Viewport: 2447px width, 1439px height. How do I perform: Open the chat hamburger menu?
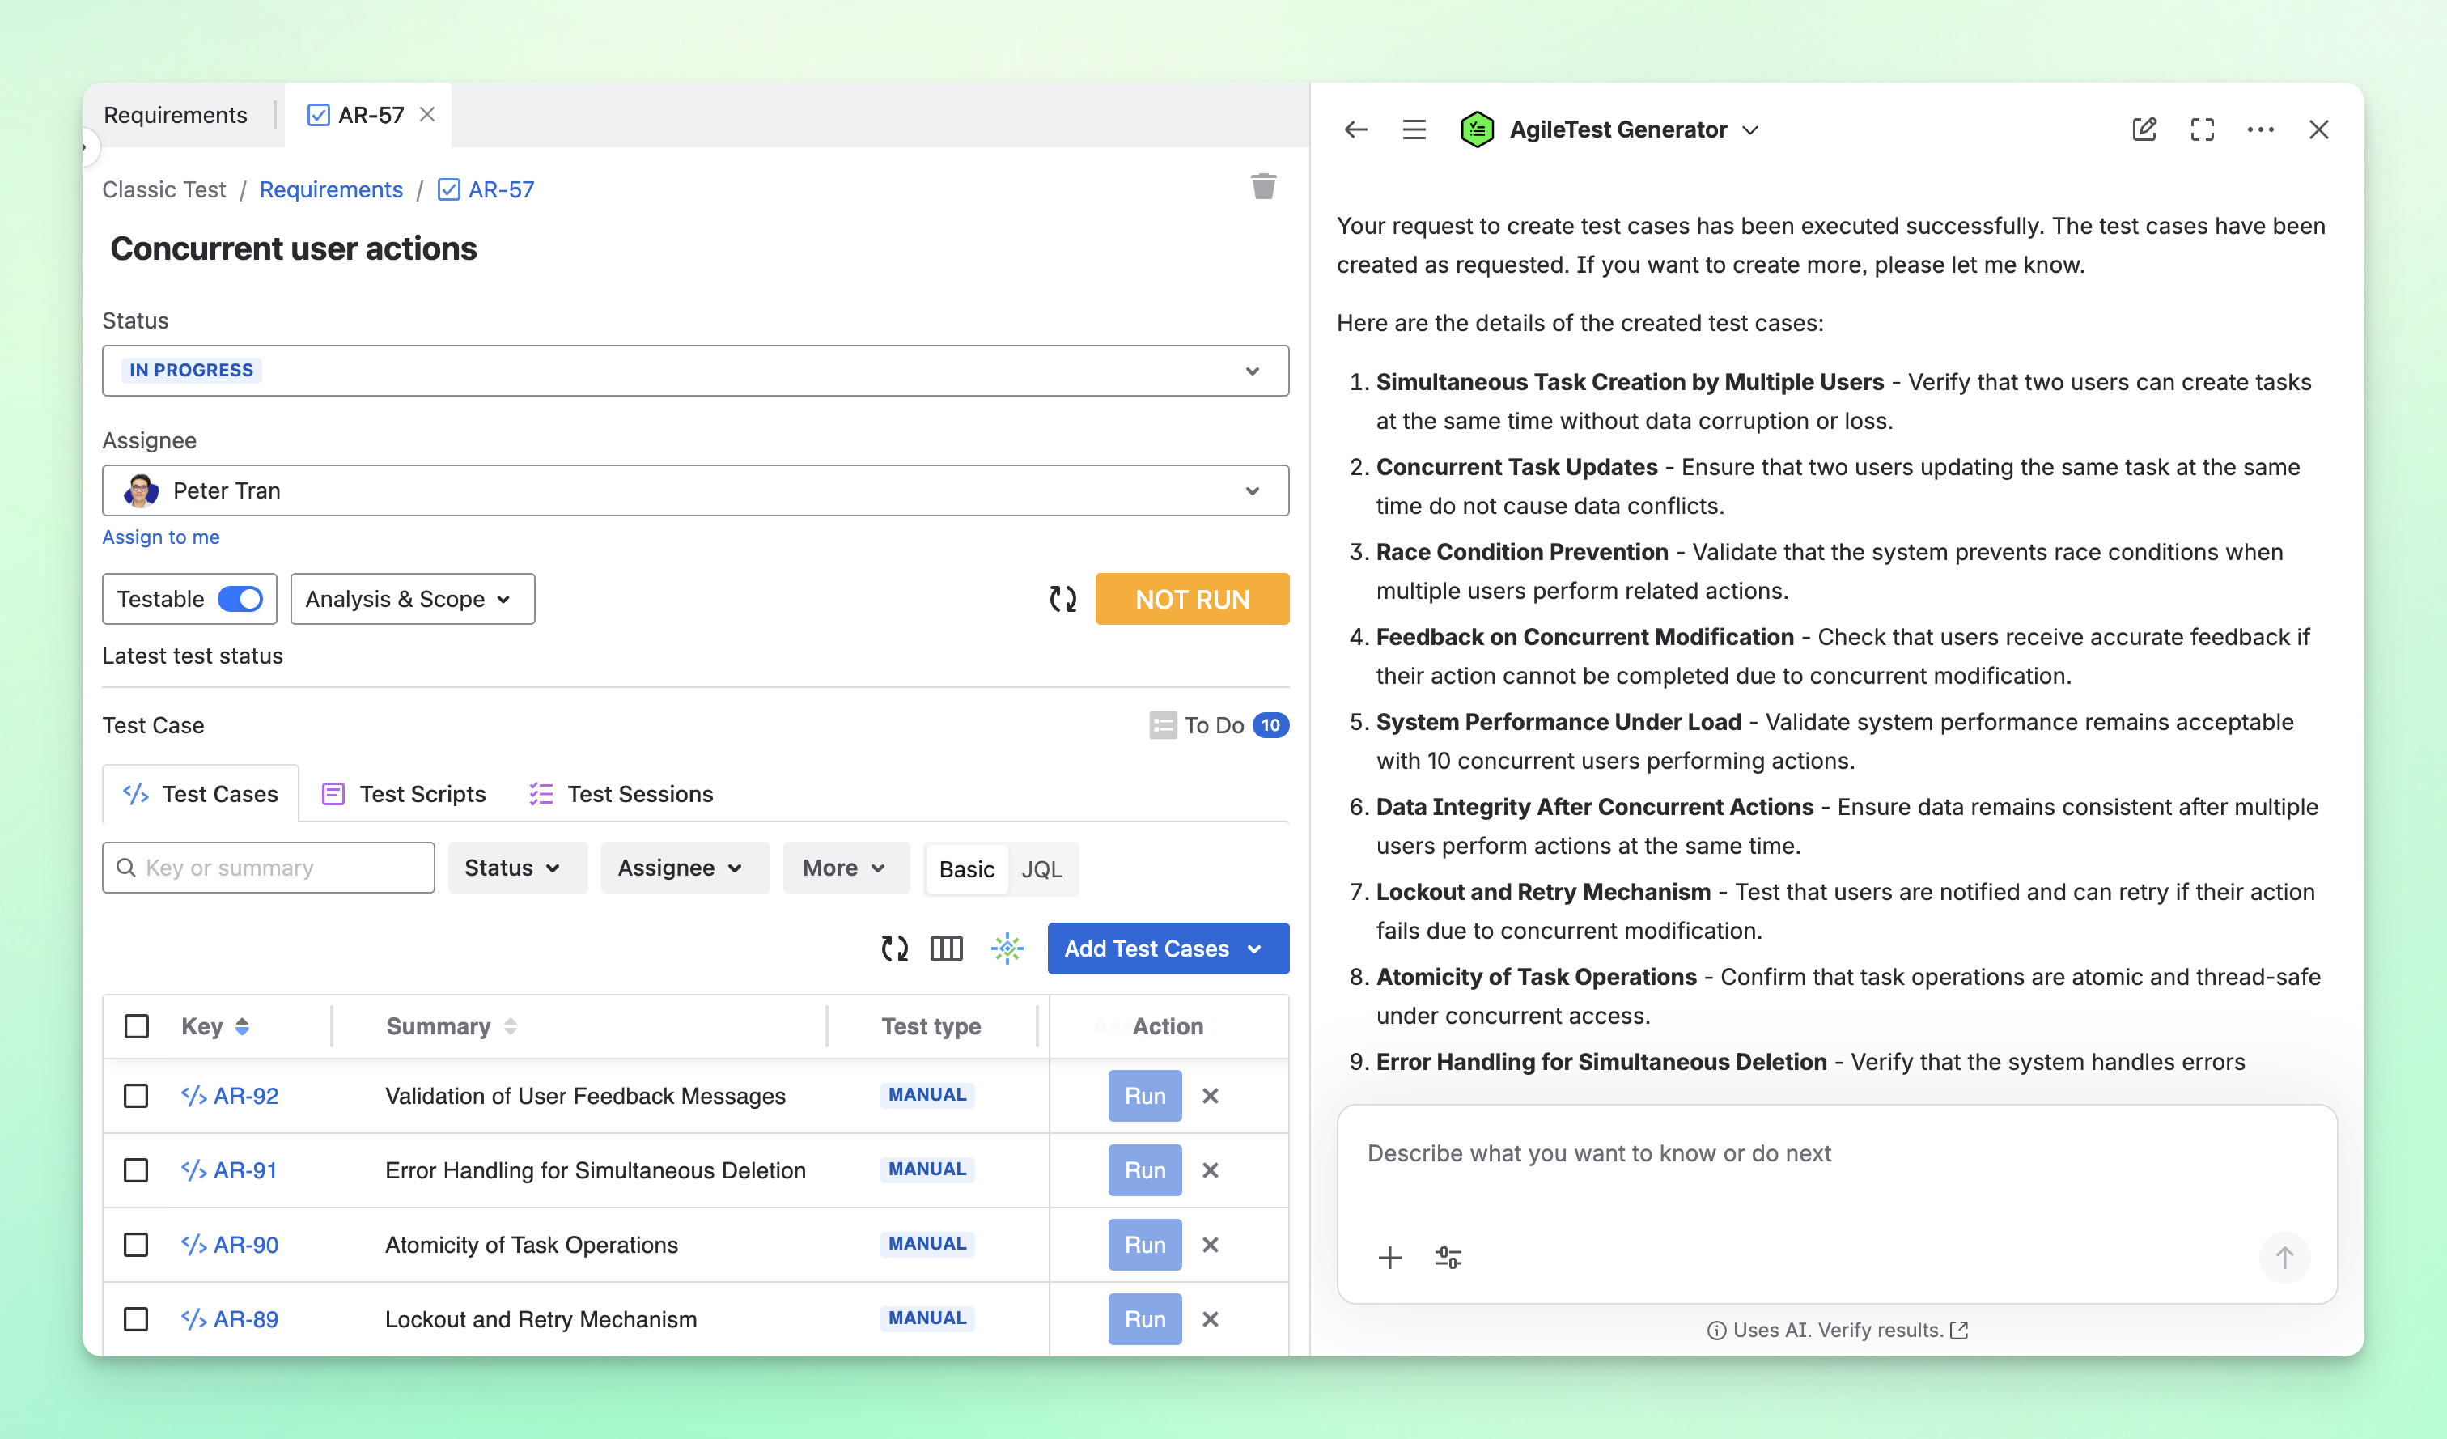coord(1414,129)
